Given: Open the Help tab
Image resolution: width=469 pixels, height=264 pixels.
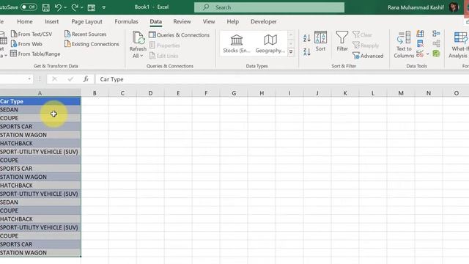Looking at the screenshot, I should (x=233, y=21).
